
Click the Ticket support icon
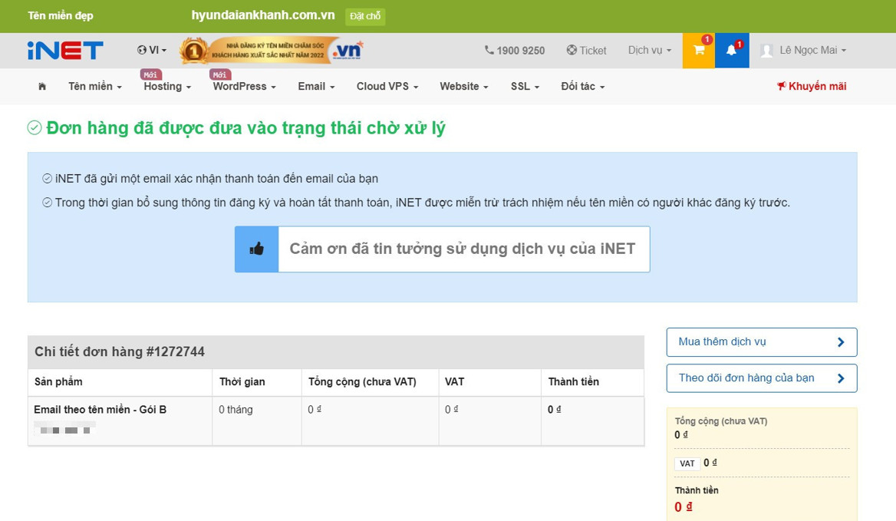(572, 50)
